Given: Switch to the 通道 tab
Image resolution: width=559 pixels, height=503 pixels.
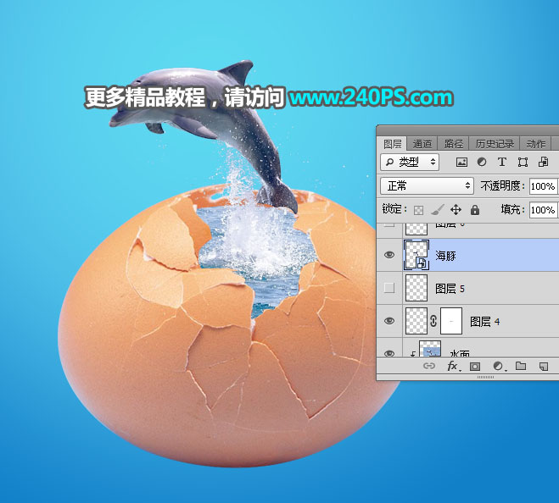Looking at the screenshot, I should [422, 144].
